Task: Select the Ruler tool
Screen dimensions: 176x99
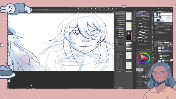Action: click(152, 49)
